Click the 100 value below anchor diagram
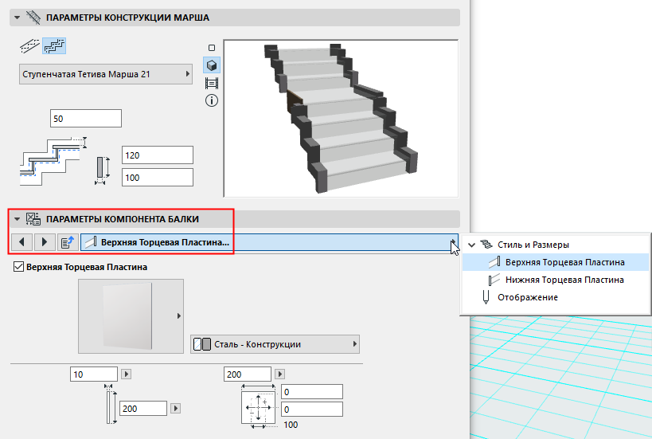 pyautogui.click(x=291, y=425)
